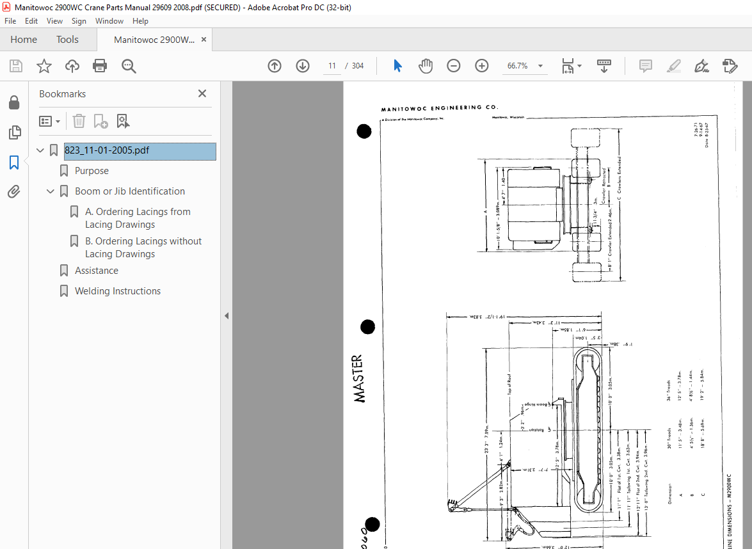This screenshot has height=549, width=752.
Task: Switch to the Tools tab
Action: [x=67, y=39]
